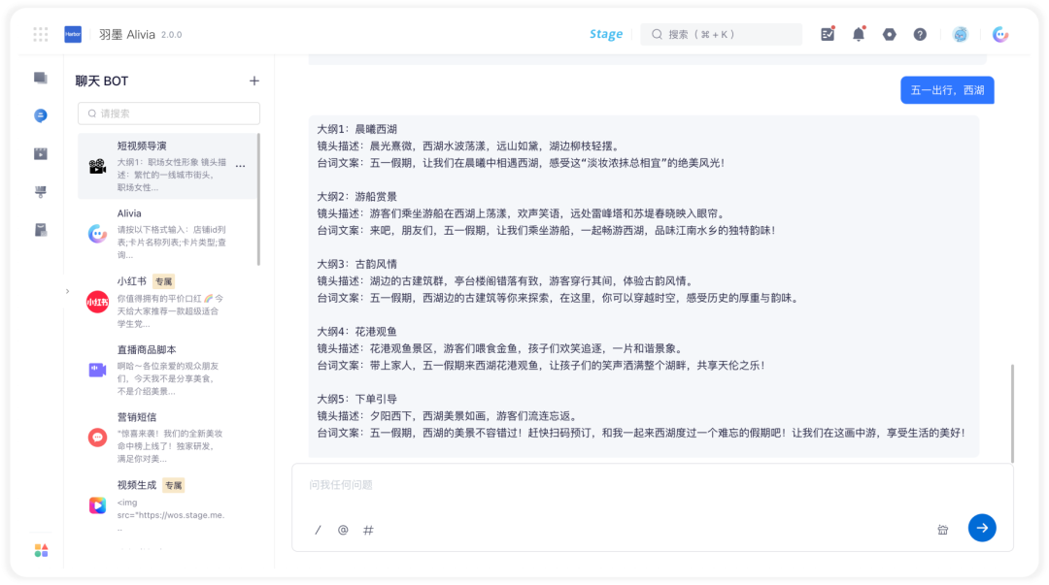The image size is (1049, 585).
Task: Click the 大纲3：古韵风情 heading
Action: (x=356, y=264)
